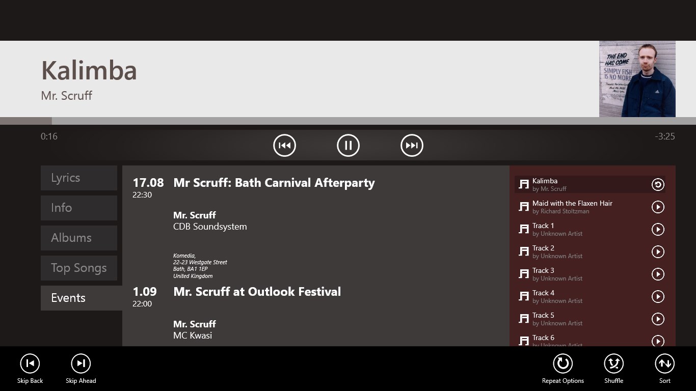Open the Sort options
This screenshot has height=391, width=696.
(665, 364)
